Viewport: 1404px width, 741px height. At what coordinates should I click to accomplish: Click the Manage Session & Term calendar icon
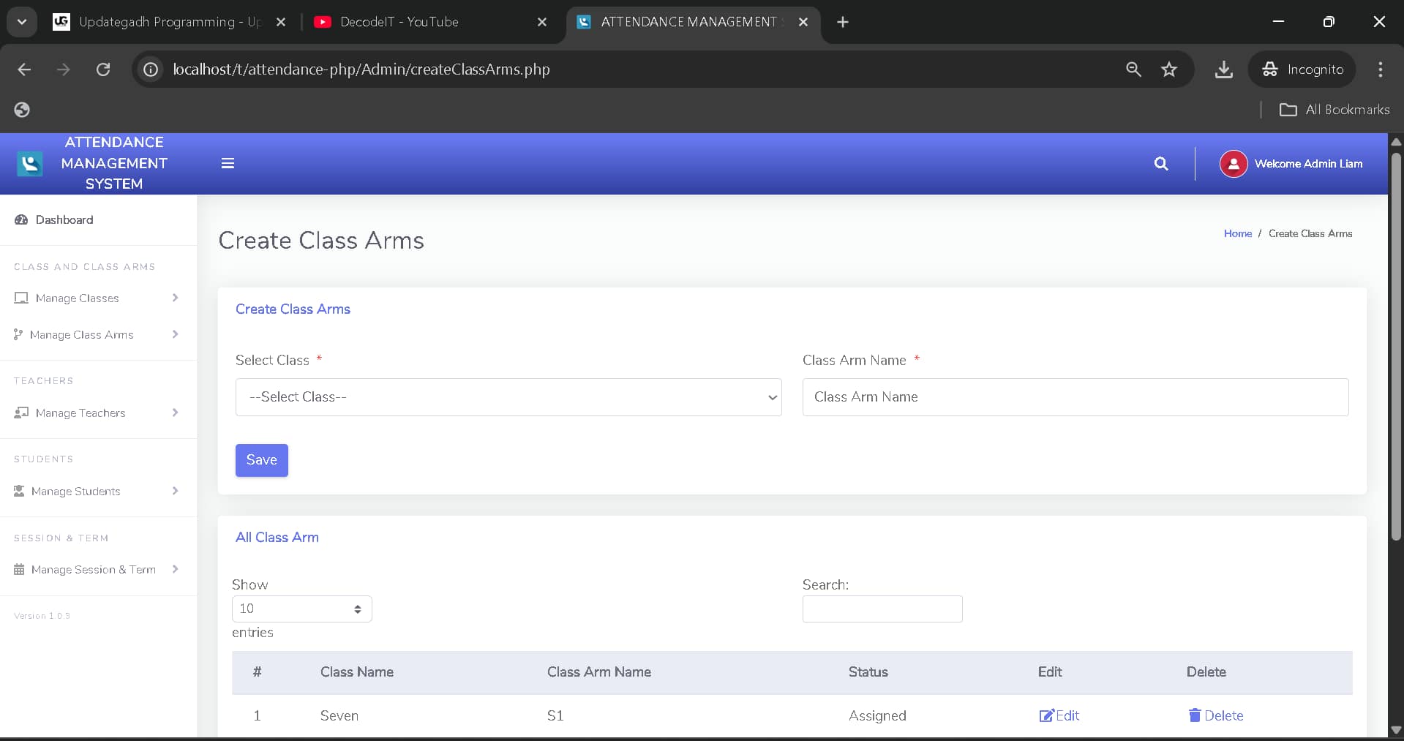pyautogui.click(x=19, y=569)
